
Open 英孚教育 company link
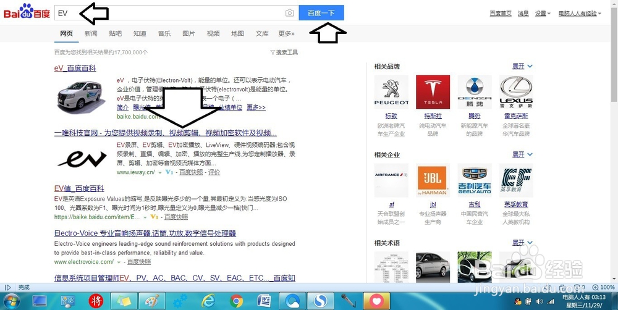tap(516, 204)
